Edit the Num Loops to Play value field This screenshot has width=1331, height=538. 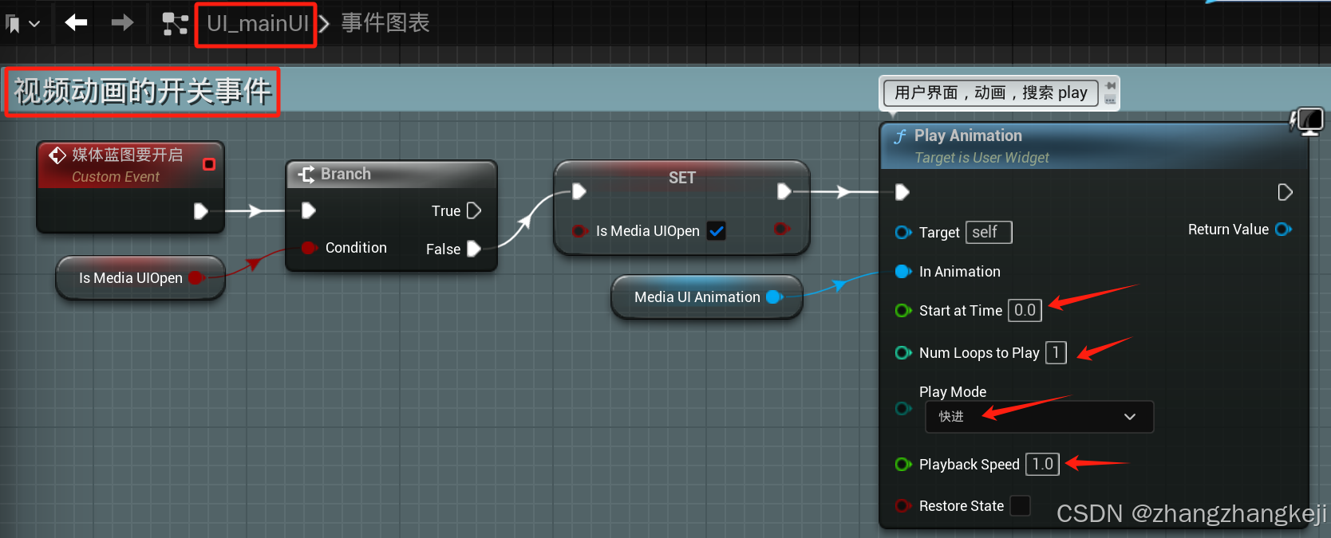tap(1056, 352)
